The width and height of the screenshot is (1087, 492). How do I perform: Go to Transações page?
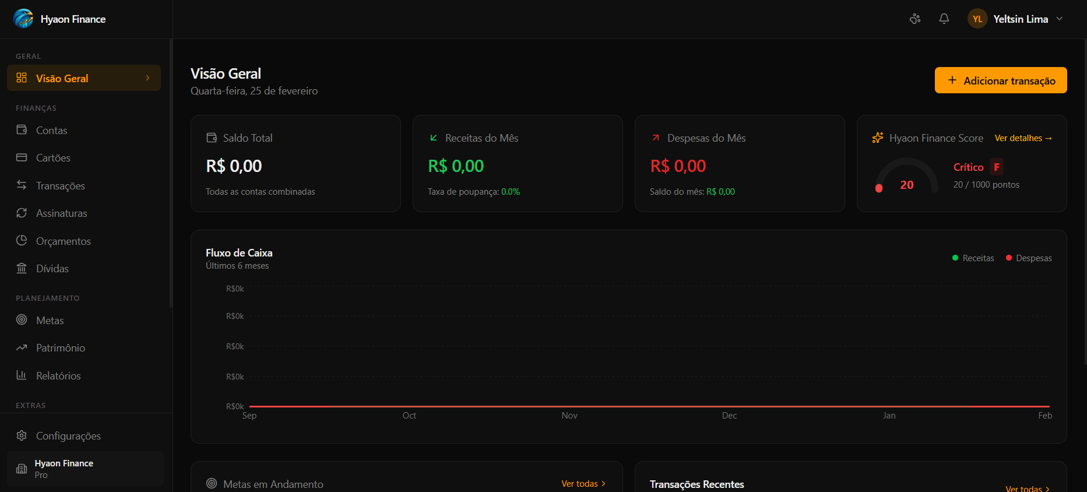coord(84,185)
